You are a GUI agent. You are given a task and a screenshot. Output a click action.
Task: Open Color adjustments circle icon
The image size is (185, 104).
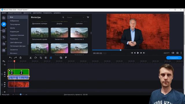(46, 58)
